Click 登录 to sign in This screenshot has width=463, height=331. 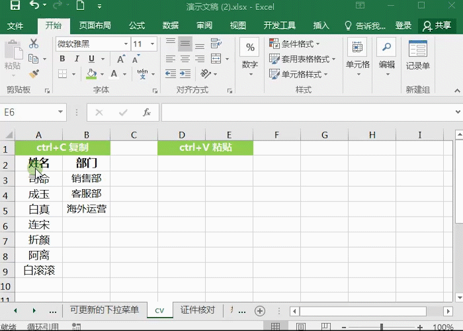coord(403,26)
